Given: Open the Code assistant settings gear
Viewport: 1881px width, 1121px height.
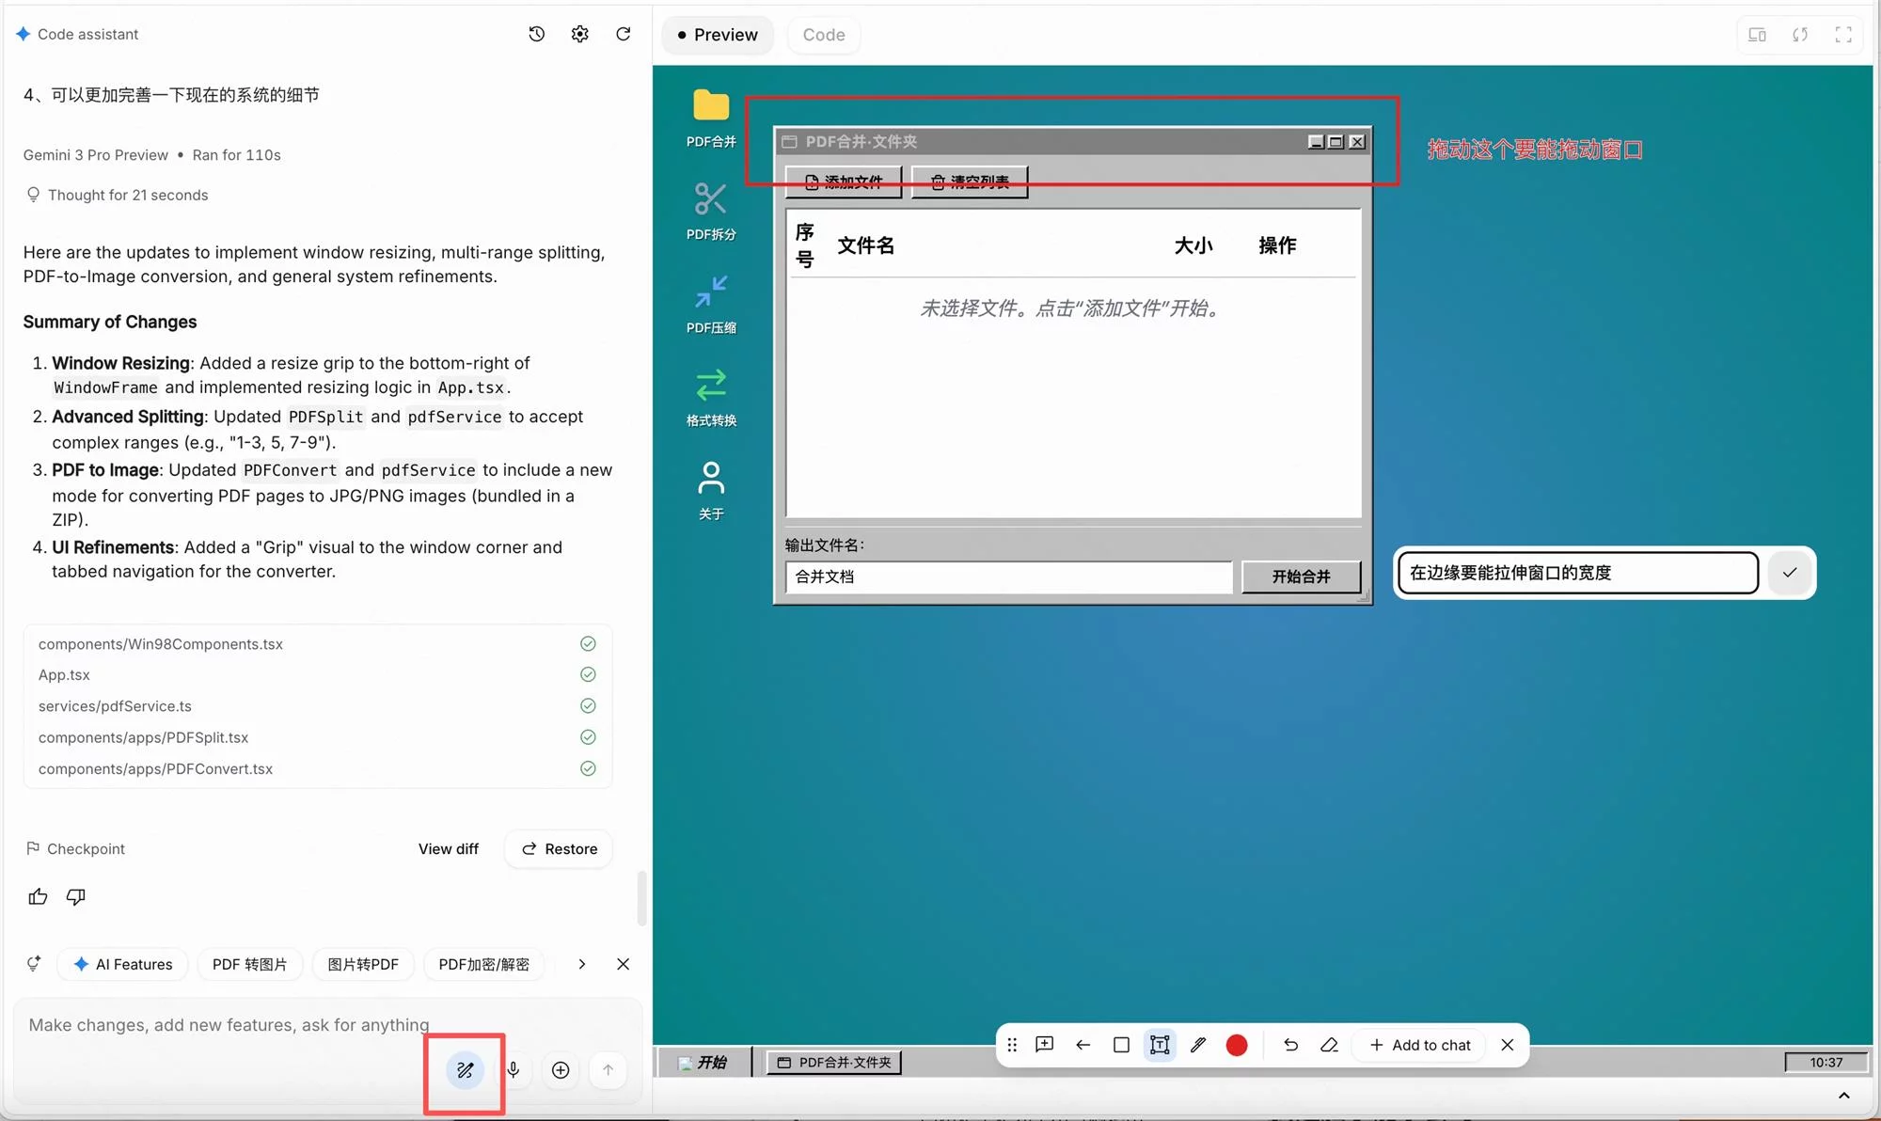Looking at the screenshot, I should point(579,34).
